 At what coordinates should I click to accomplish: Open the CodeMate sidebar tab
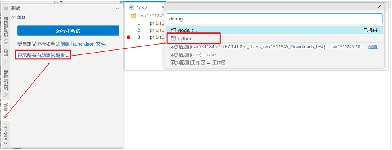pos(6,134)
